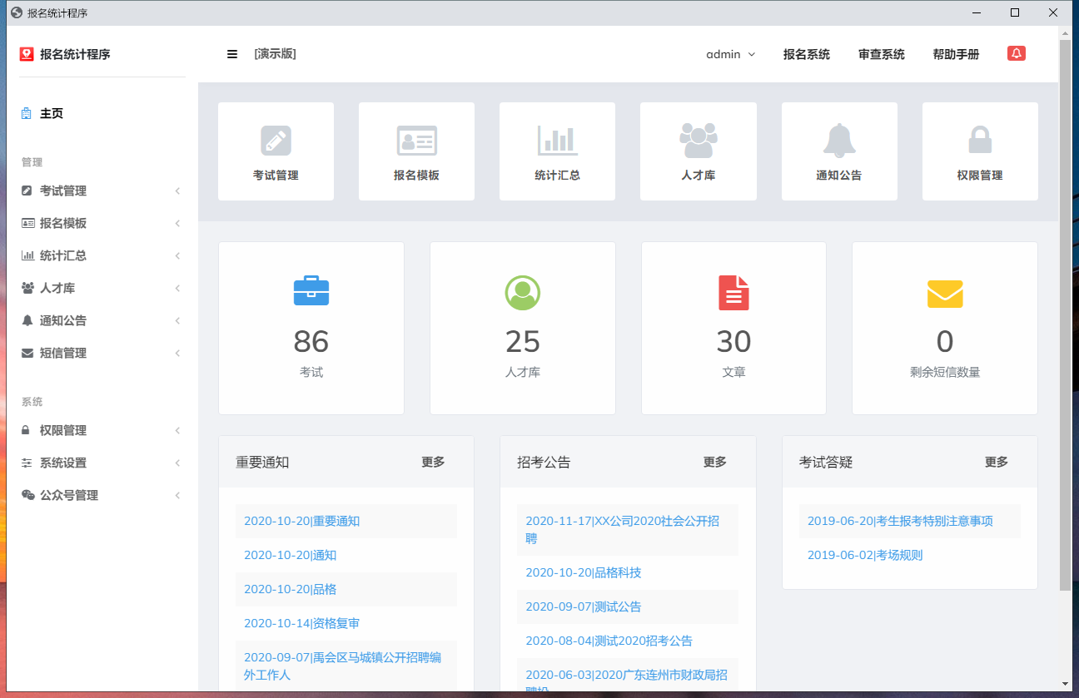
Task: Click the hamburger menu toggle icon
Action: click(232, 54)
